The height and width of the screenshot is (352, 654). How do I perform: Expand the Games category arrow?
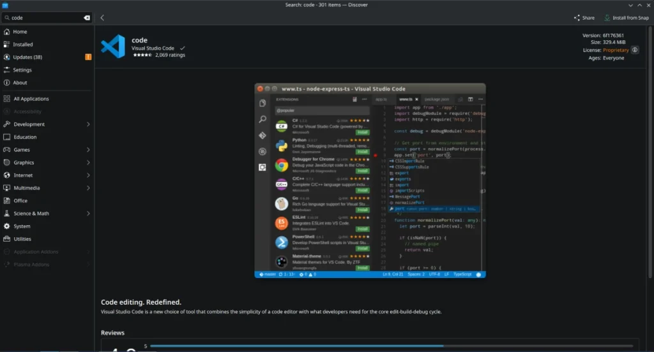[x=88, y=150]
